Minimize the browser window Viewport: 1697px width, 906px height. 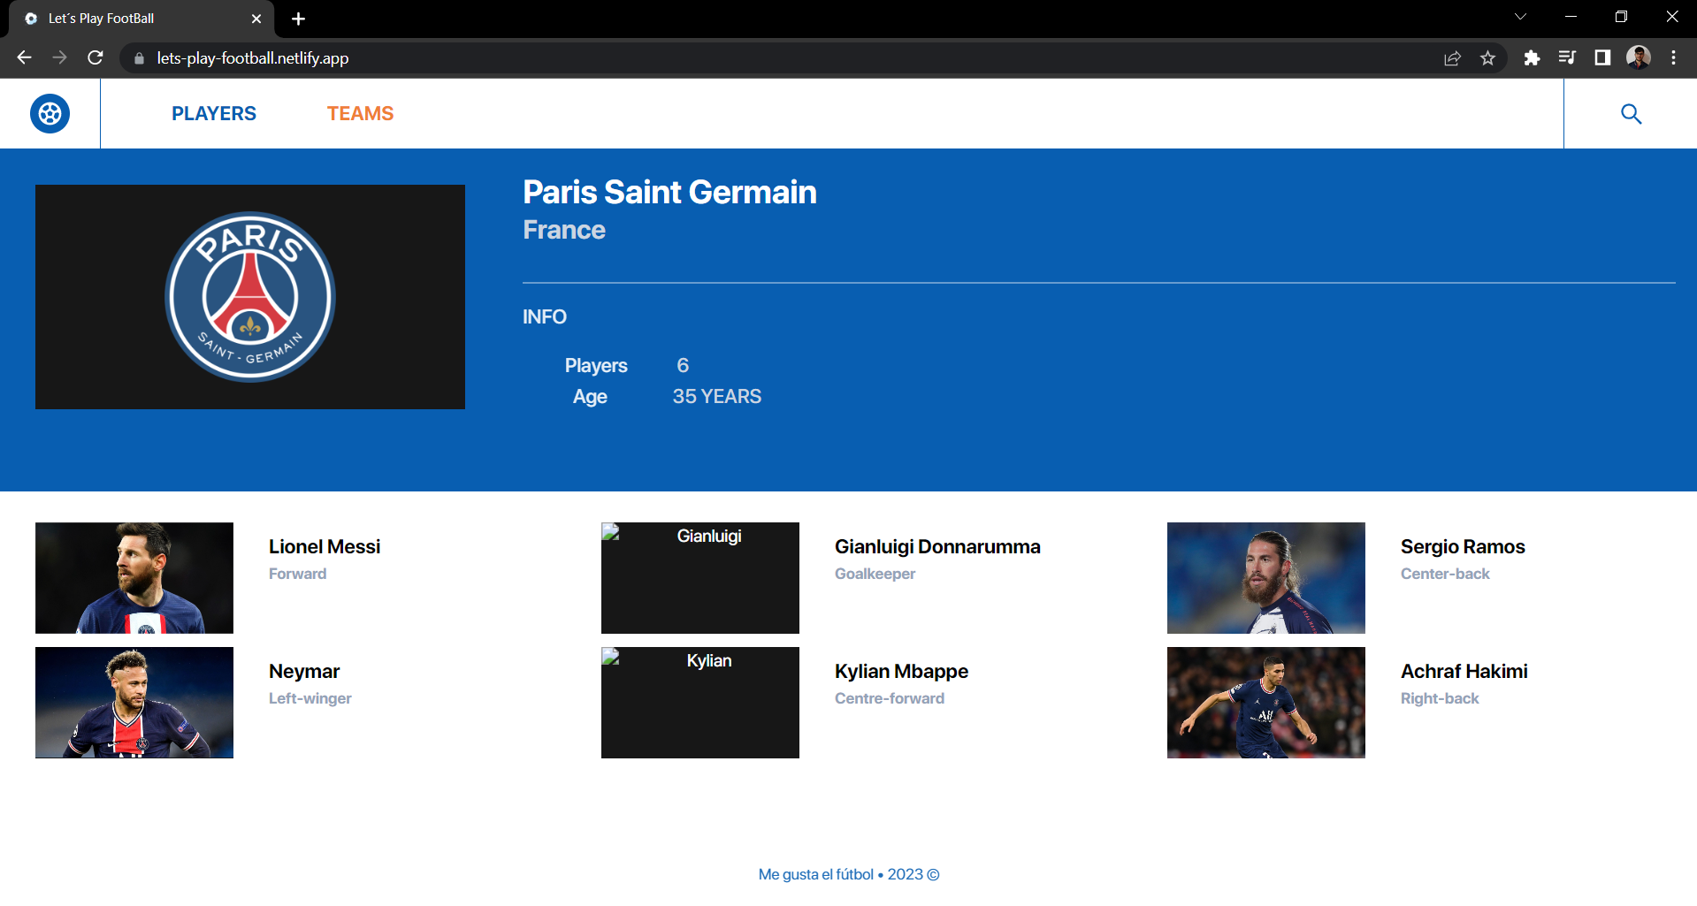click(x=1571, y=17)
